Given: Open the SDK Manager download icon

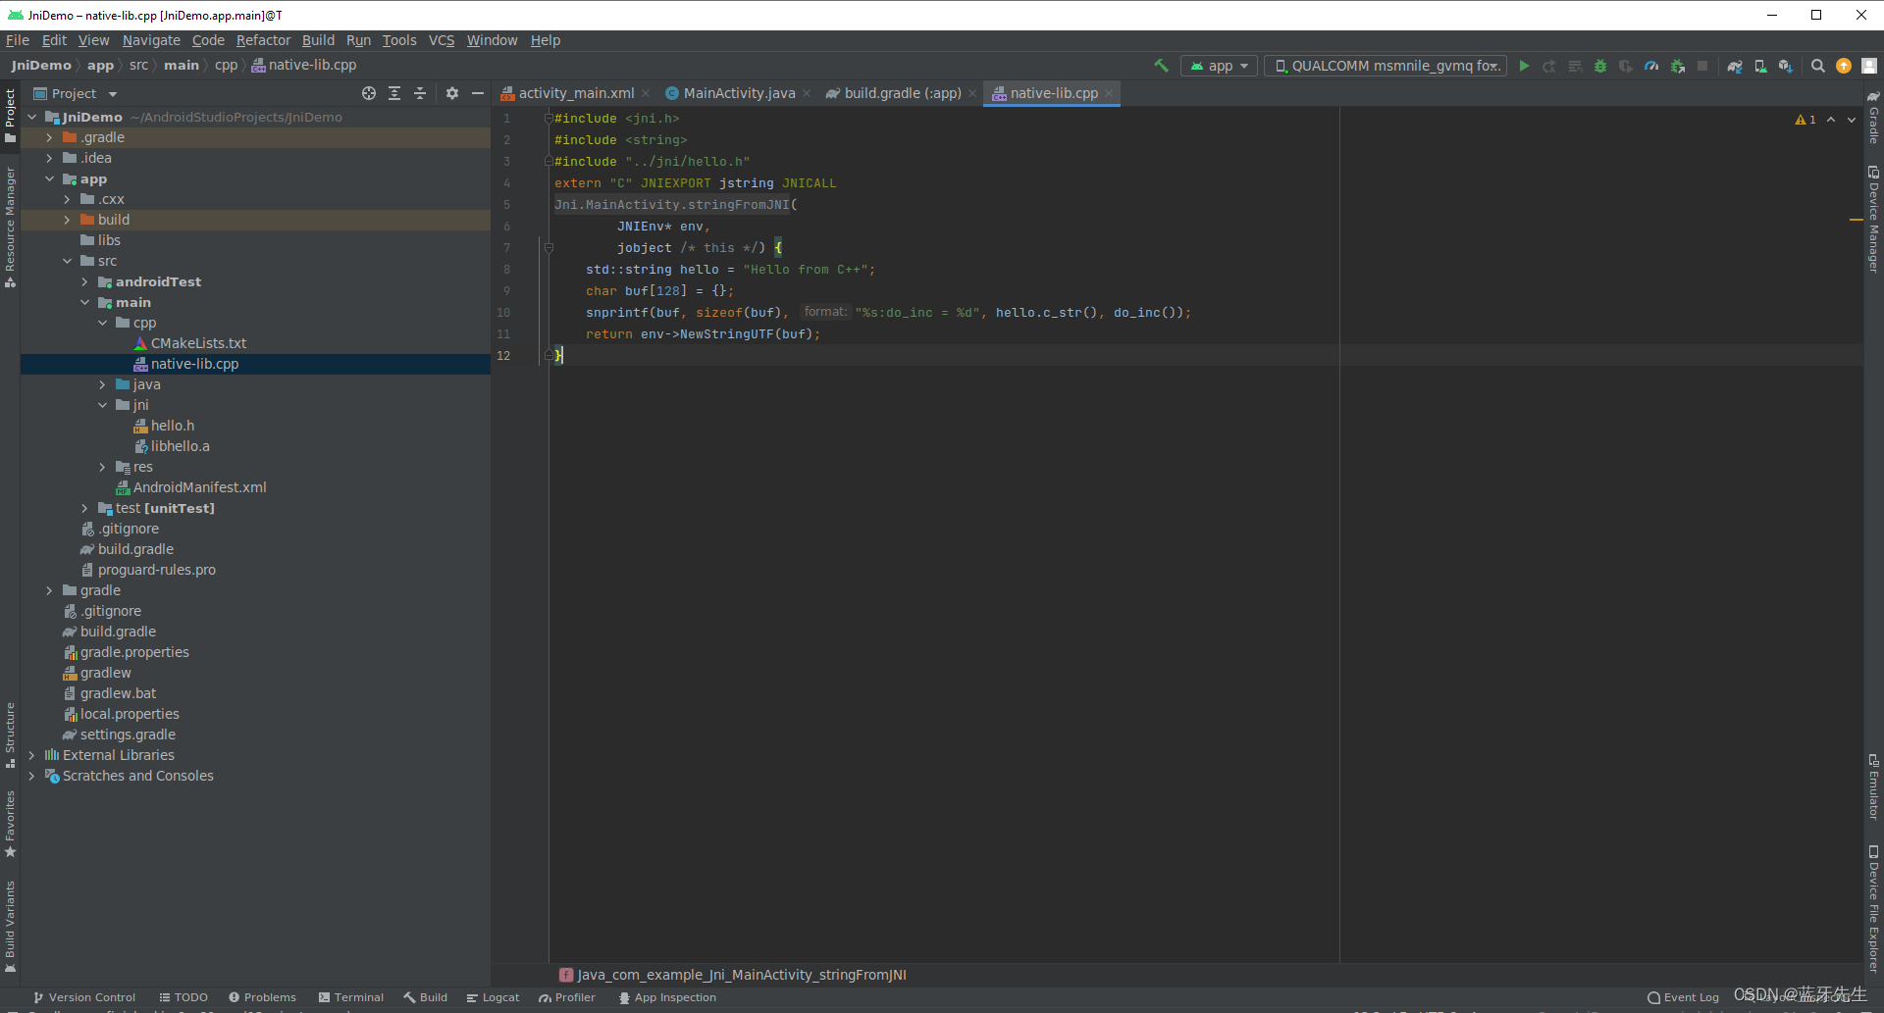Looking at the screenshot, I should point(1785,66).
